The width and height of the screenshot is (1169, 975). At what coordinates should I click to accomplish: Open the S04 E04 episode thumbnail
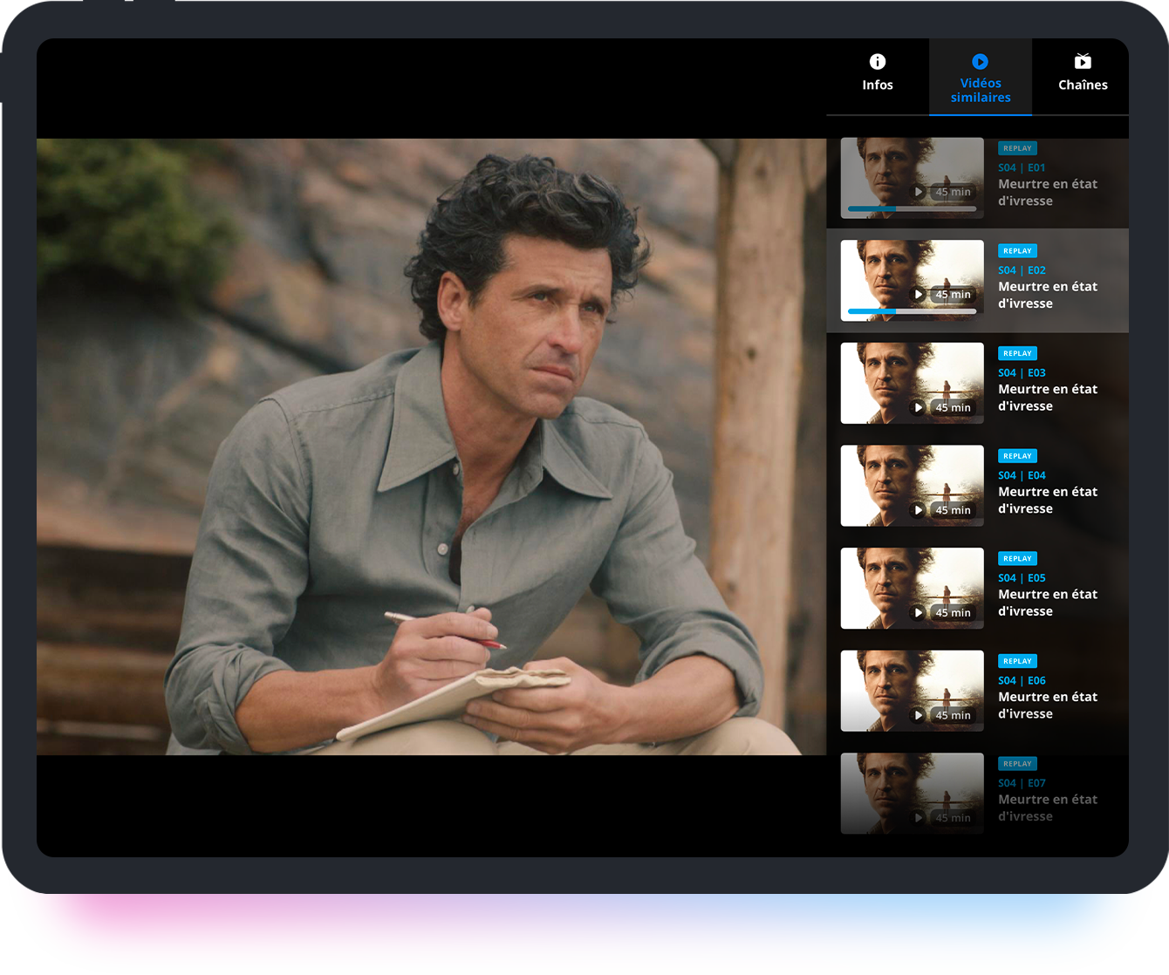(x=913, y=486)
